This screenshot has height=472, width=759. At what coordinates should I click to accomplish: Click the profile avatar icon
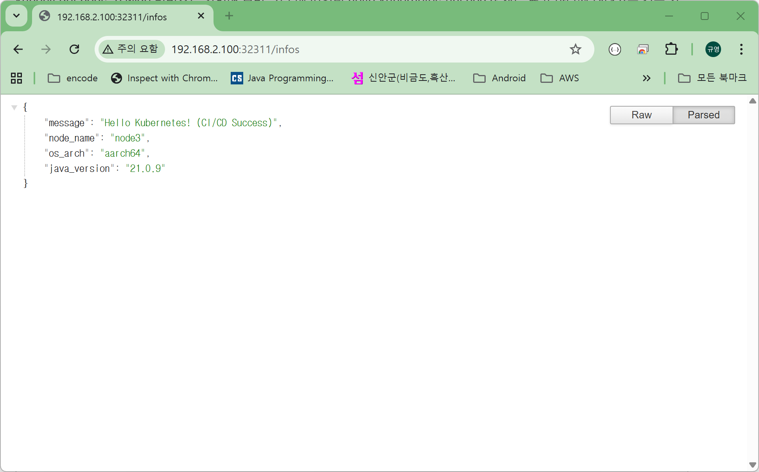pos(713,49)
